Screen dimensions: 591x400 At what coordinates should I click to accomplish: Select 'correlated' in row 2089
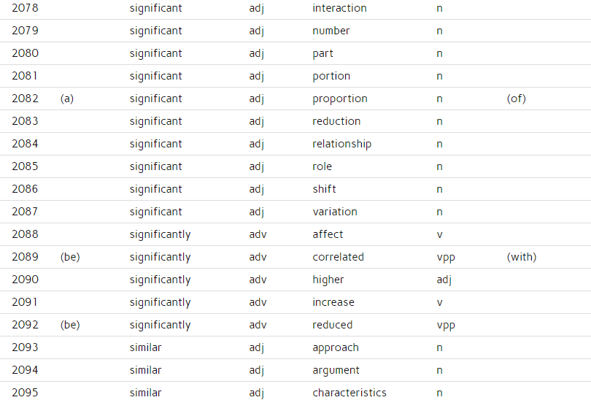coord(338,257)
